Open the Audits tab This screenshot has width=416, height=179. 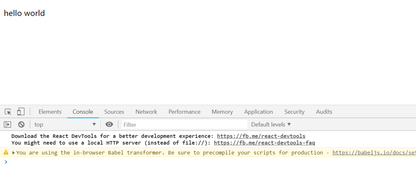(x=324, y=112)
